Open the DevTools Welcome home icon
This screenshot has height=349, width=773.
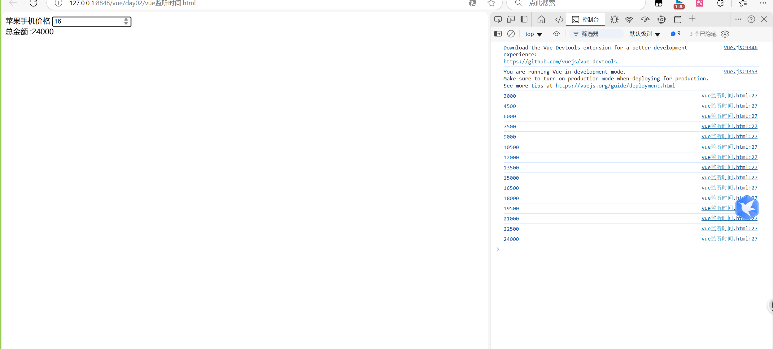(541, 20)
